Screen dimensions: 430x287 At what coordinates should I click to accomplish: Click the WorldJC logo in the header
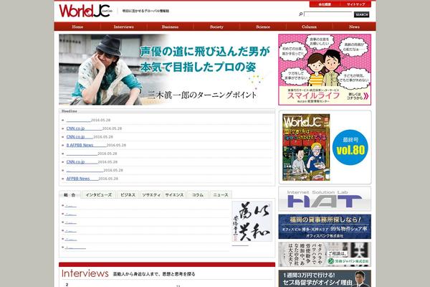coord(85,11)
